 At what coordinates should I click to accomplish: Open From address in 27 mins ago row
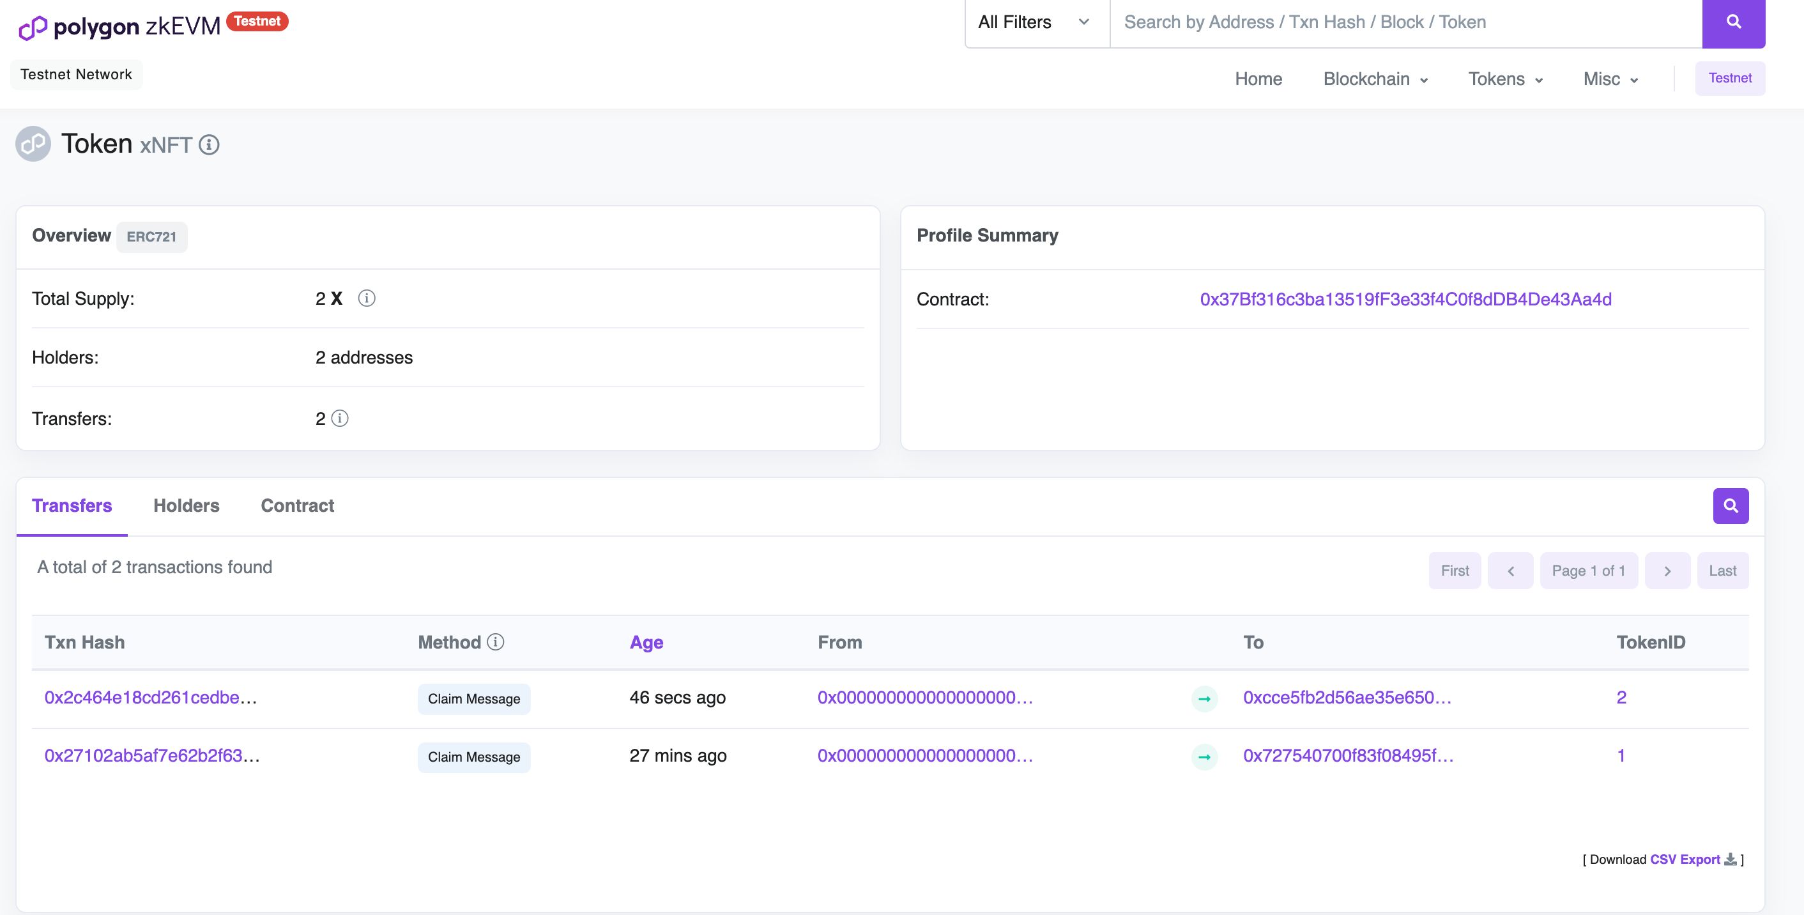925,756
